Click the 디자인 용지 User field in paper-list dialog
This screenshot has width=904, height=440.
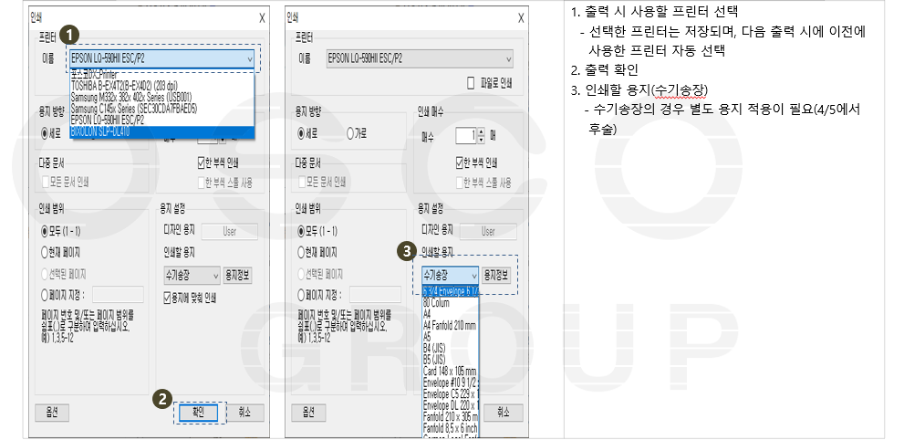click(x=488, y=232)
